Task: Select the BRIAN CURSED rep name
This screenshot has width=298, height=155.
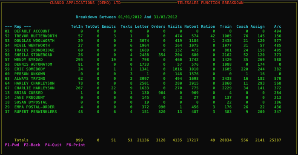Action: pyautogui.click(x=29, y=93)
